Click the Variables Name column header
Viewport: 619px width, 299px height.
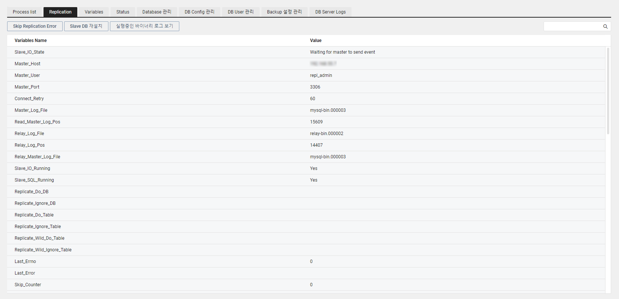31,41
